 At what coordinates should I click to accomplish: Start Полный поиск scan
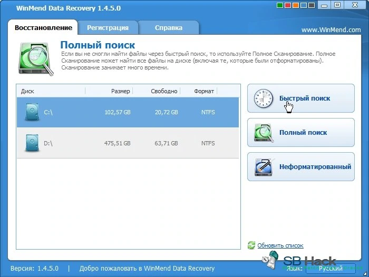click(x=301, y=132)
